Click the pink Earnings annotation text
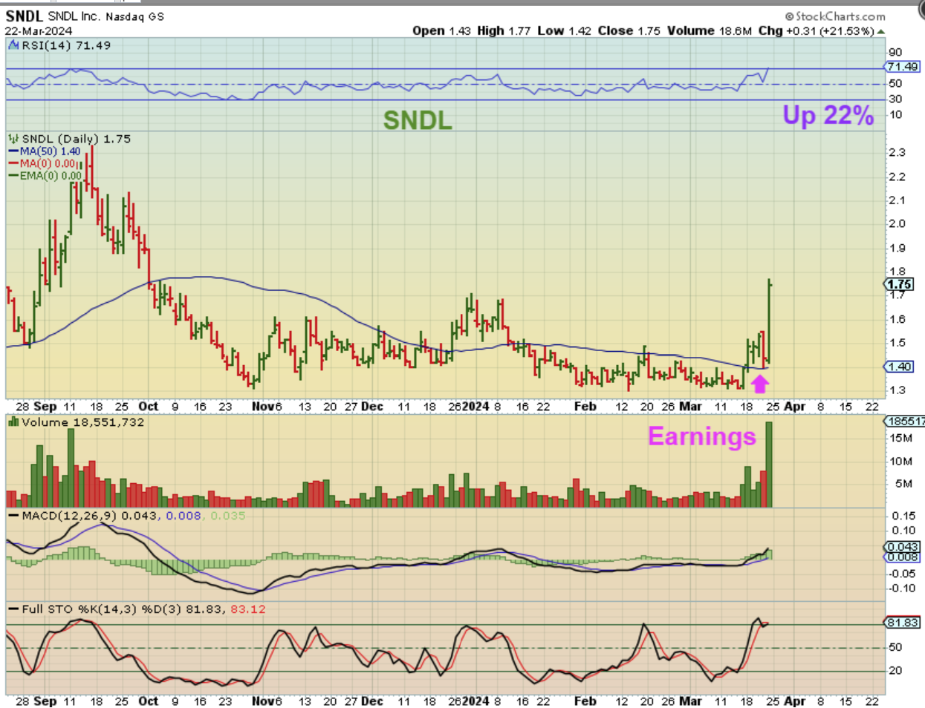Image resolution: width=925 pixels, height=708 pixels. click(702, 436)
